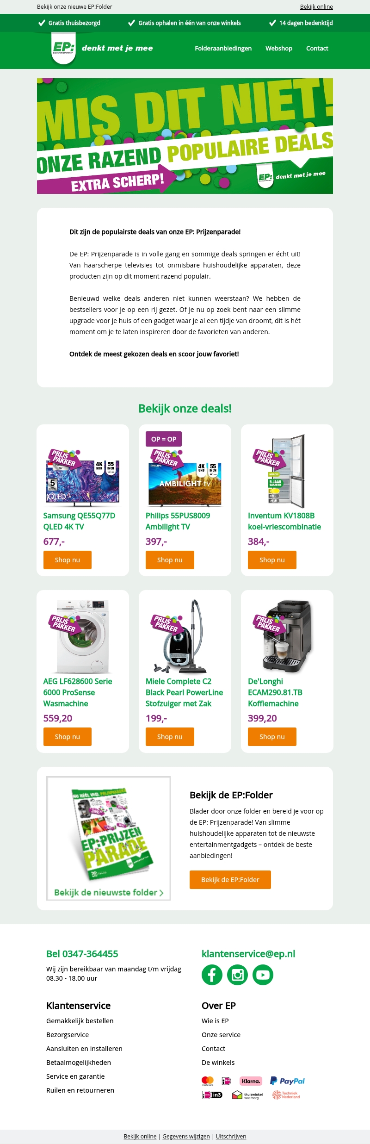Viewport: 370px width, 1144px height.
Task: Open the Uitschrijven link in footer
Action: [231, 1136]
